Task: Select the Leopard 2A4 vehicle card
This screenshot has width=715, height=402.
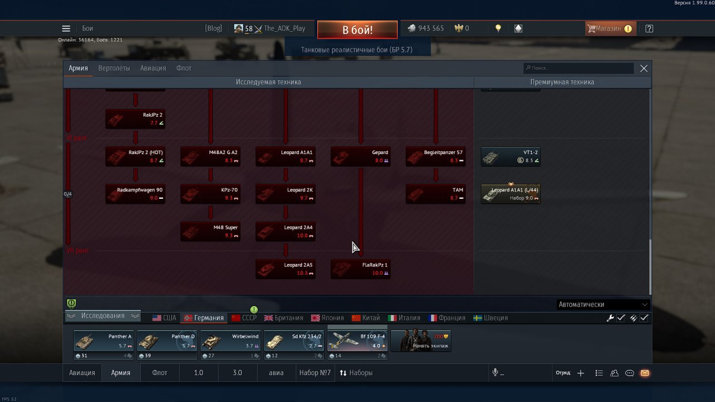Action: [285, 231]
